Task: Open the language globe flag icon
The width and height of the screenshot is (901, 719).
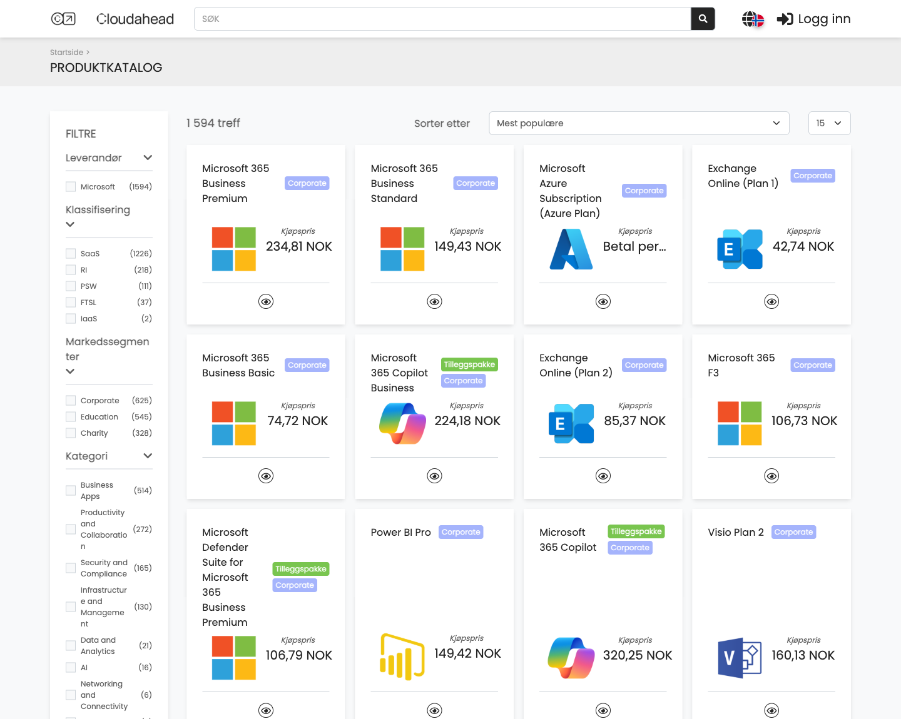Action: coord(753,19)
